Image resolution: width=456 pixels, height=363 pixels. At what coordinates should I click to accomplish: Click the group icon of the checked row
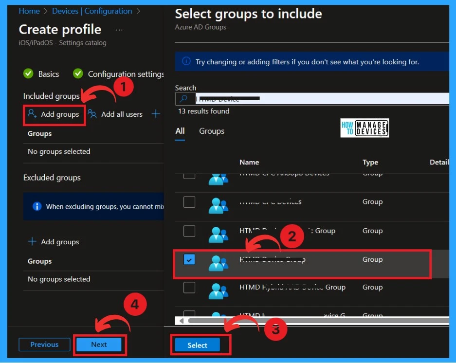click(x=219, y=263)
